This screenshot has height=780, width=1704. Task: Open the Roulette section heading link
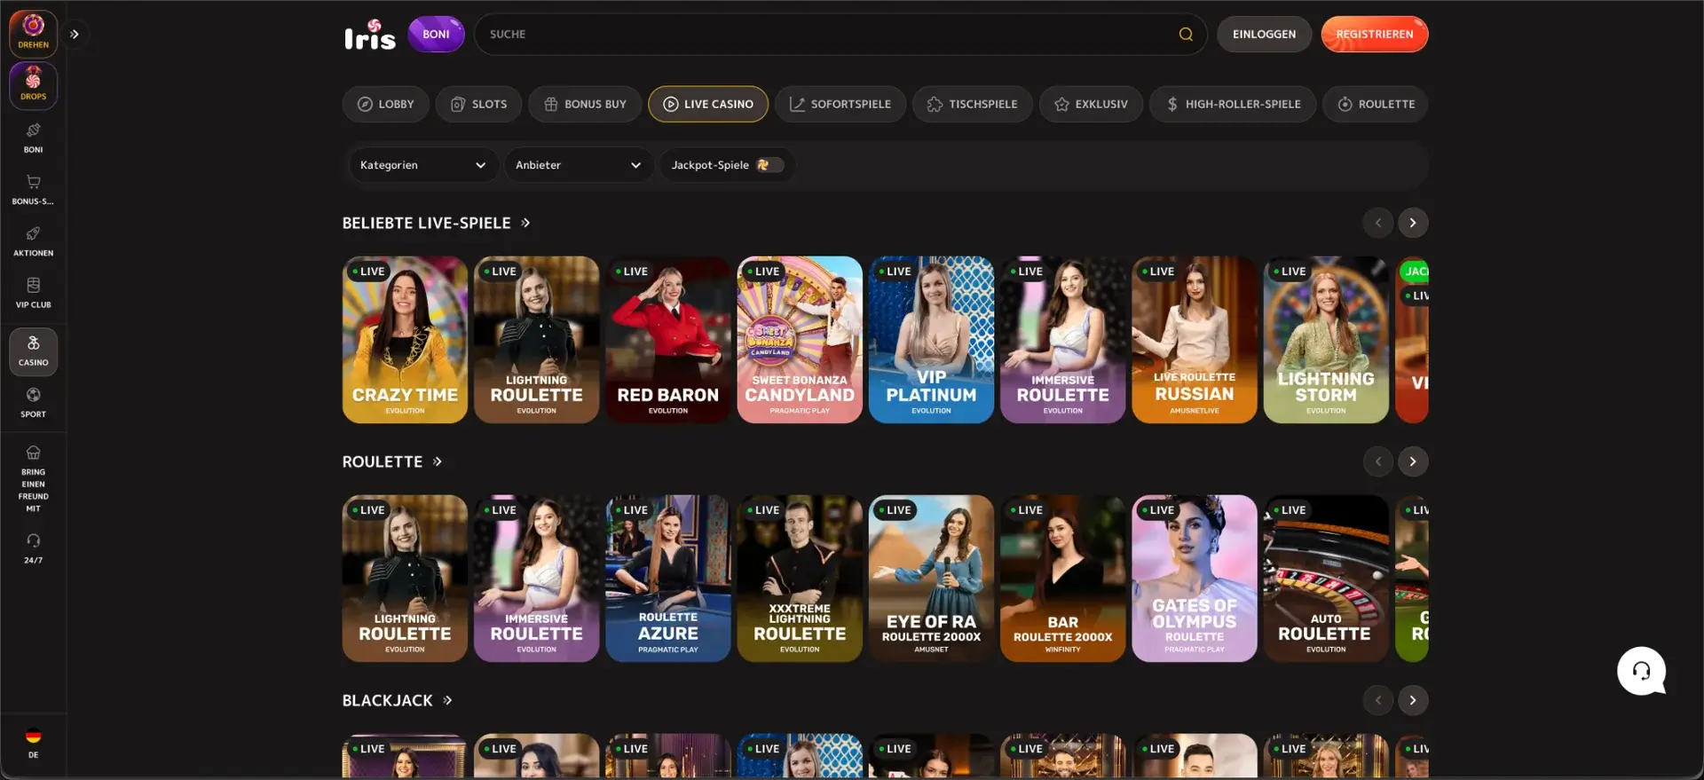pyautogui.click(x=392, y=461)
